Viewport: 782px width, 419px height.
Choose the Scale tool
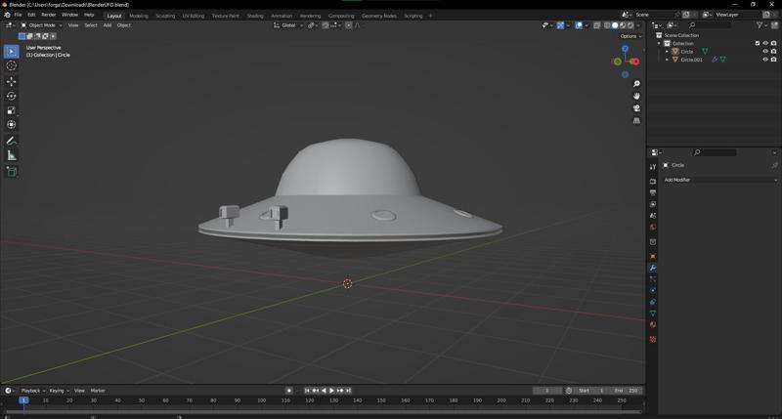click(x=12, y=110)
